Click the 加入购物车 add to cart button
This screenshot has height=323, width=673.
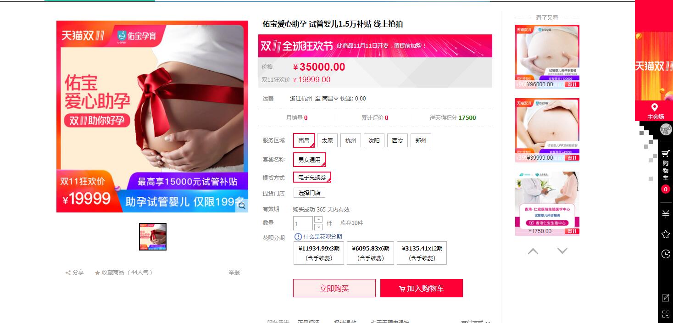click(422, 288)
